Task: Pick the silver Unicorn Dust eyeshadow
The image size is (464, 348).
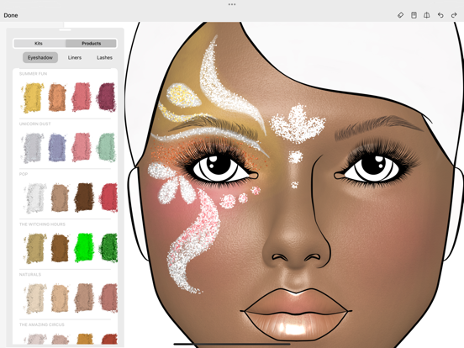Action: tap(33, 148)
